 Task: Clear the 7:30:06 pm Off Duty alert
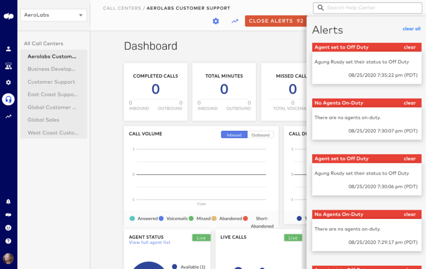tap(409, 159)
